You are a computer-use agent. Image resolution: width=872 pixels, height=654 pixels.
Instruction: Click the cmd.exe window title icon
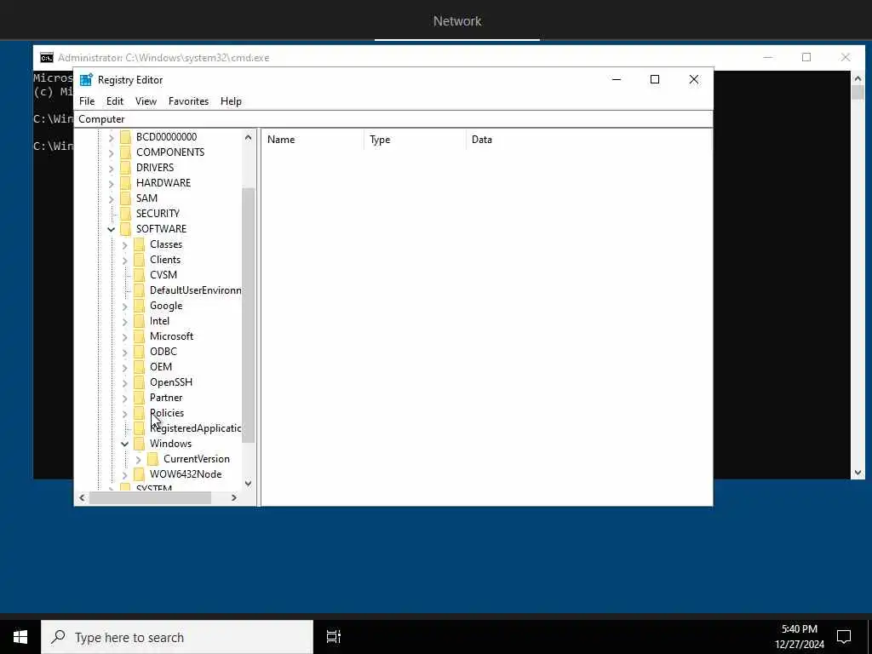47,57
